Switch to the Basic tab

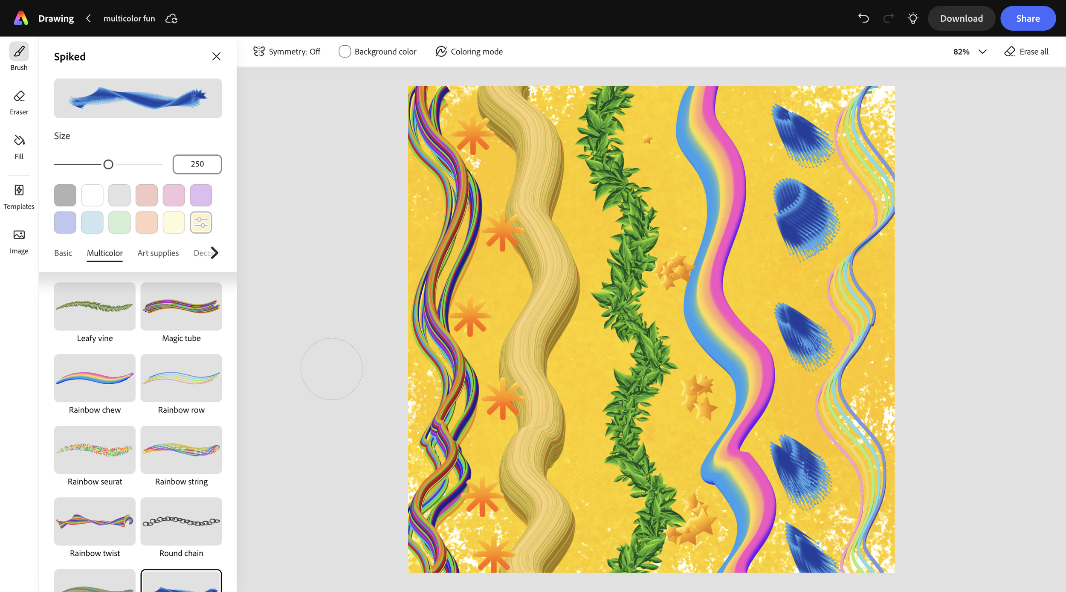coord(63,253)
